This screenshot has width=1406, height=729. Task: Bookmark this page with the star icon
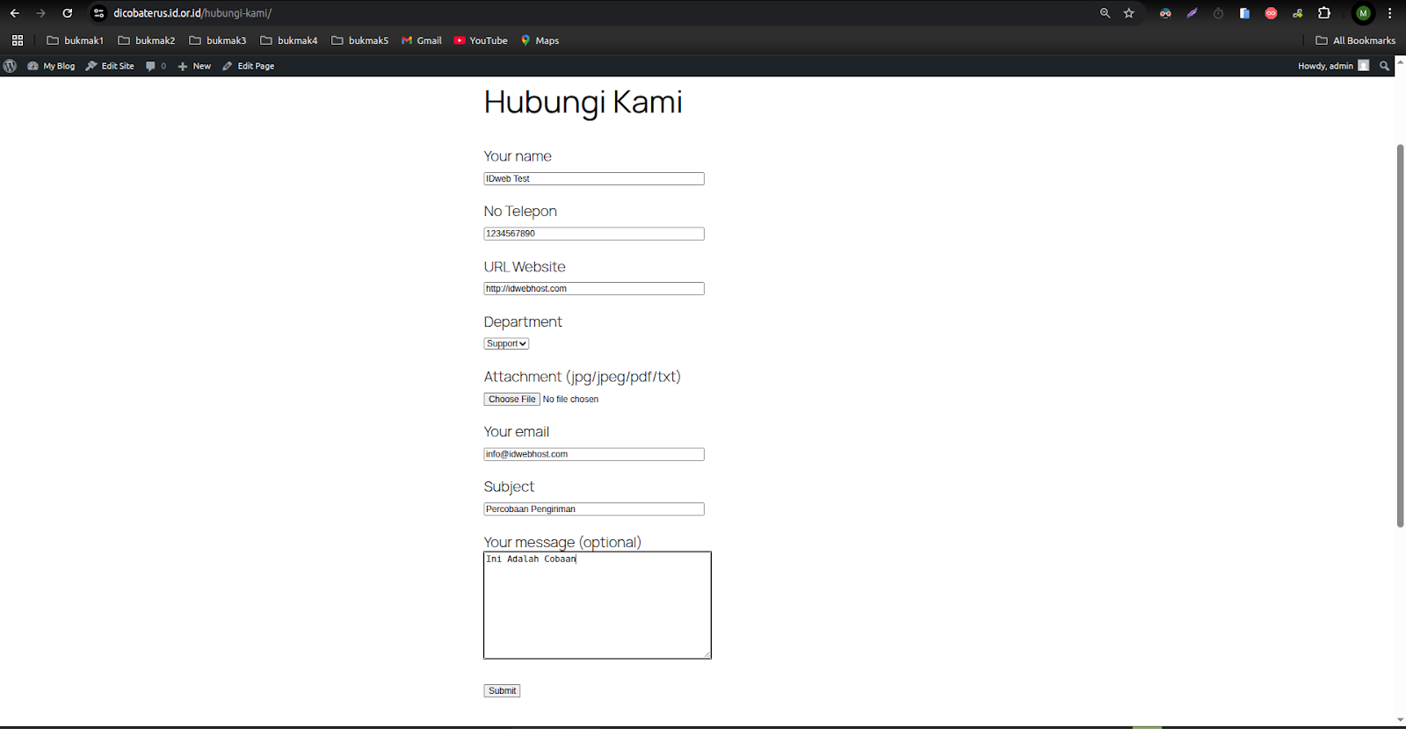pyautogui.click(x=1129, y=13)
